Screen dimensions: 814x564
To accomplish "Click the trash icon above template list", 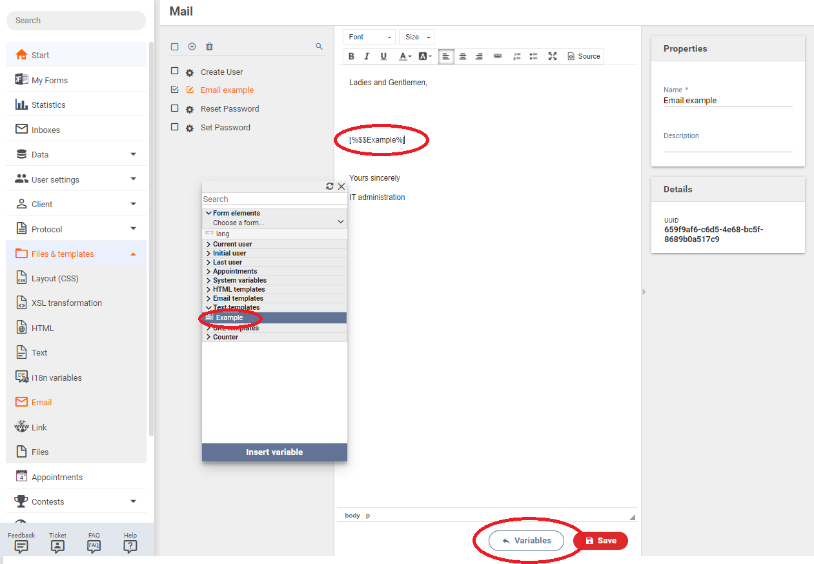I will (209, 46).
